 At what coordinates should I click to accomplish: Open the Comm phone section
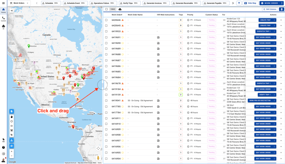coord(3,19)
